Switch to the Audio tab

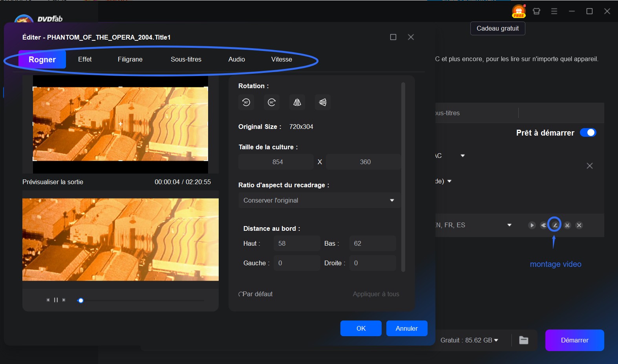pos(237,59)
